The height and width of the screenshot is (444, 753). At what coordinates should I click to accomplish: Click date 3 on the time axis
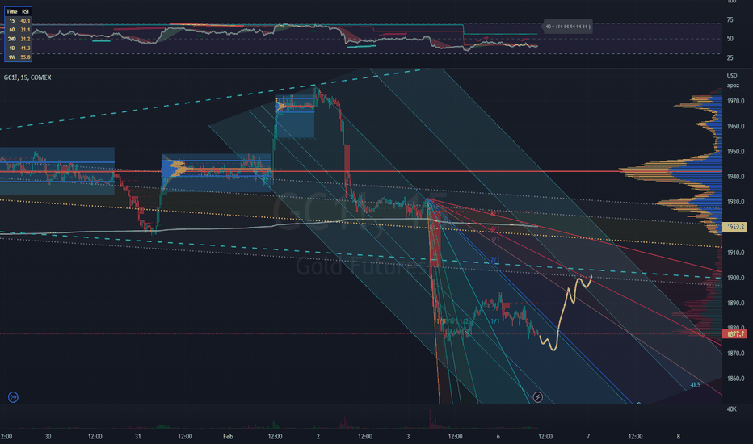point(408,436)
